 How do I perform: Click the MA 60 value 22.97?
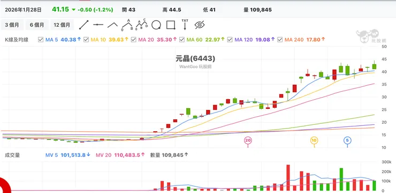coord(212,39)
